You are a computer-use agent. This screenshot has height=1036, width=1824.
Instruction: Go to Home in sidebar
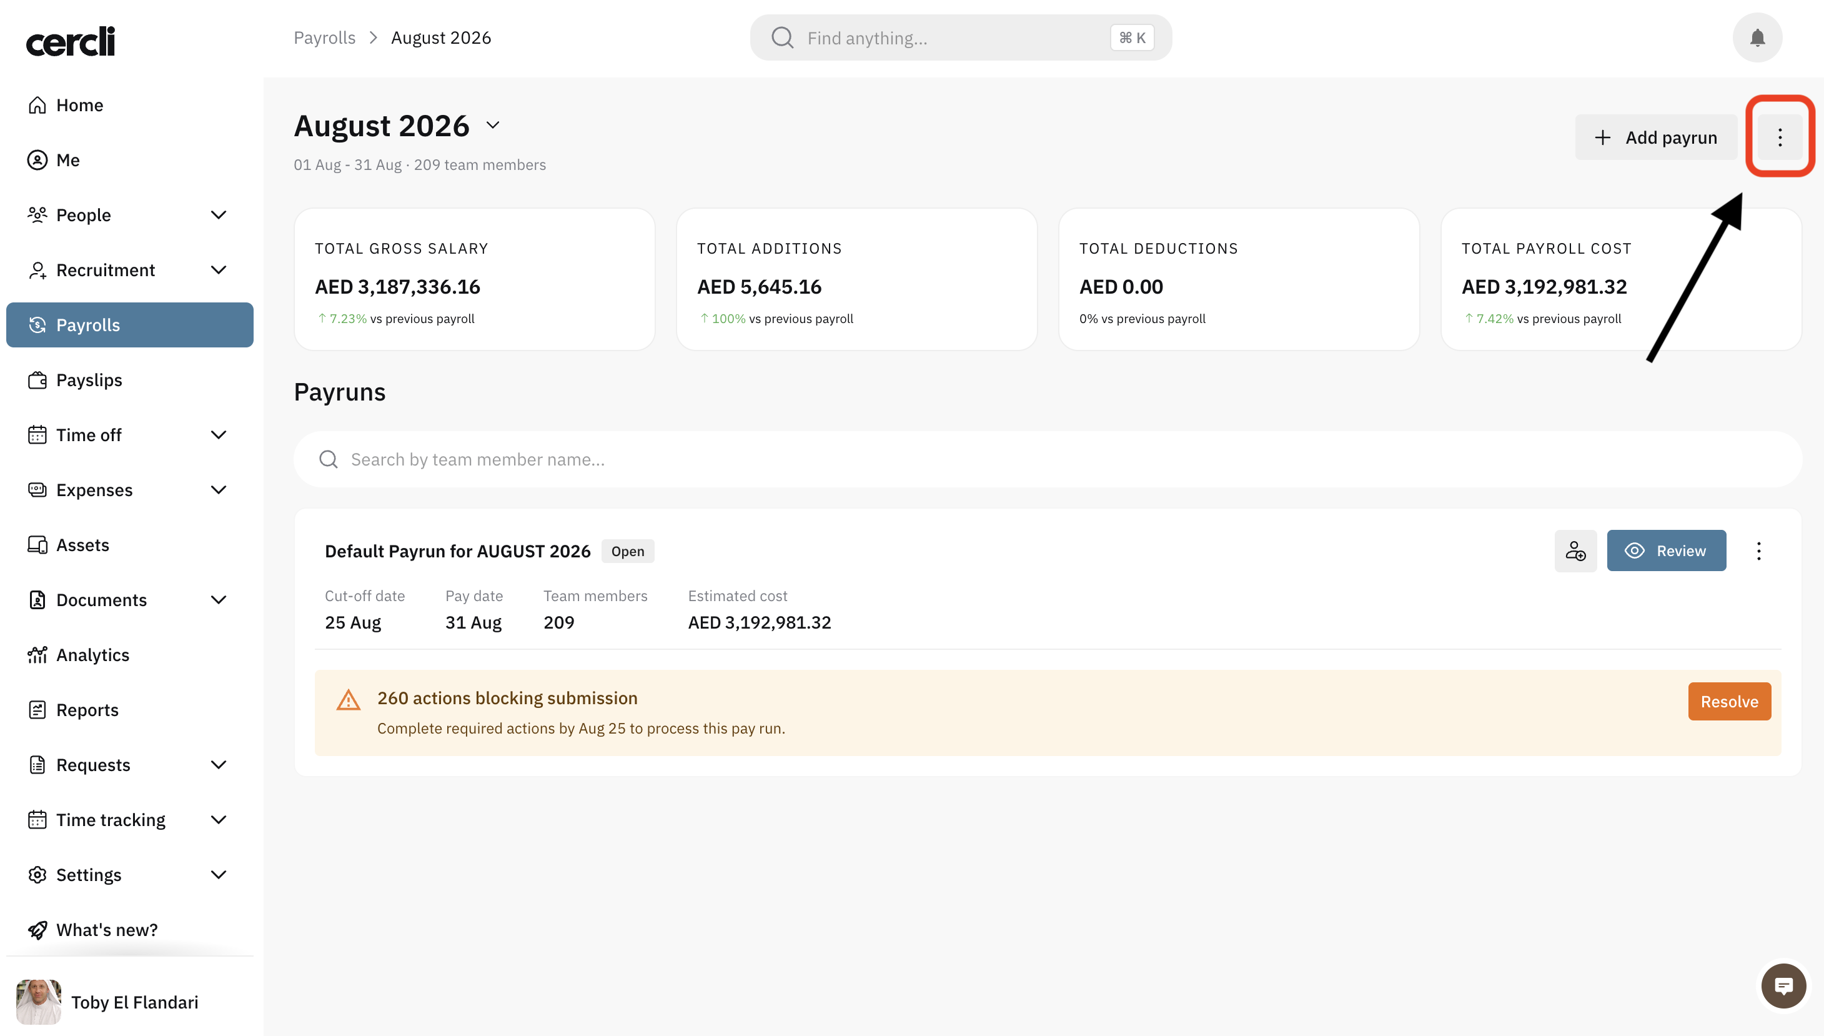(129, 106)
